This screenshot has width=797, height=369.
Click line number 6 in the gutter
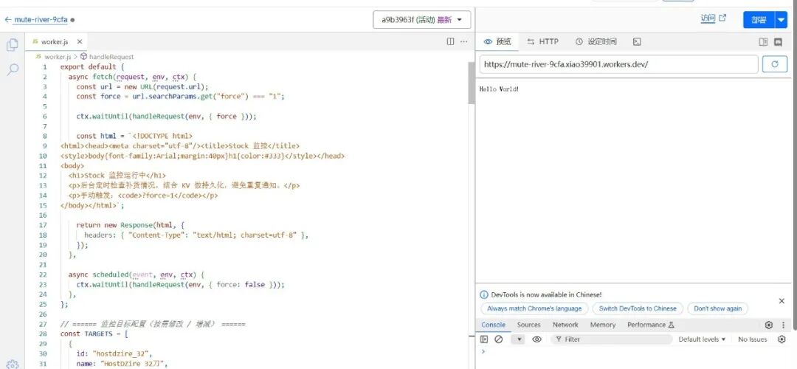point(45,116)
